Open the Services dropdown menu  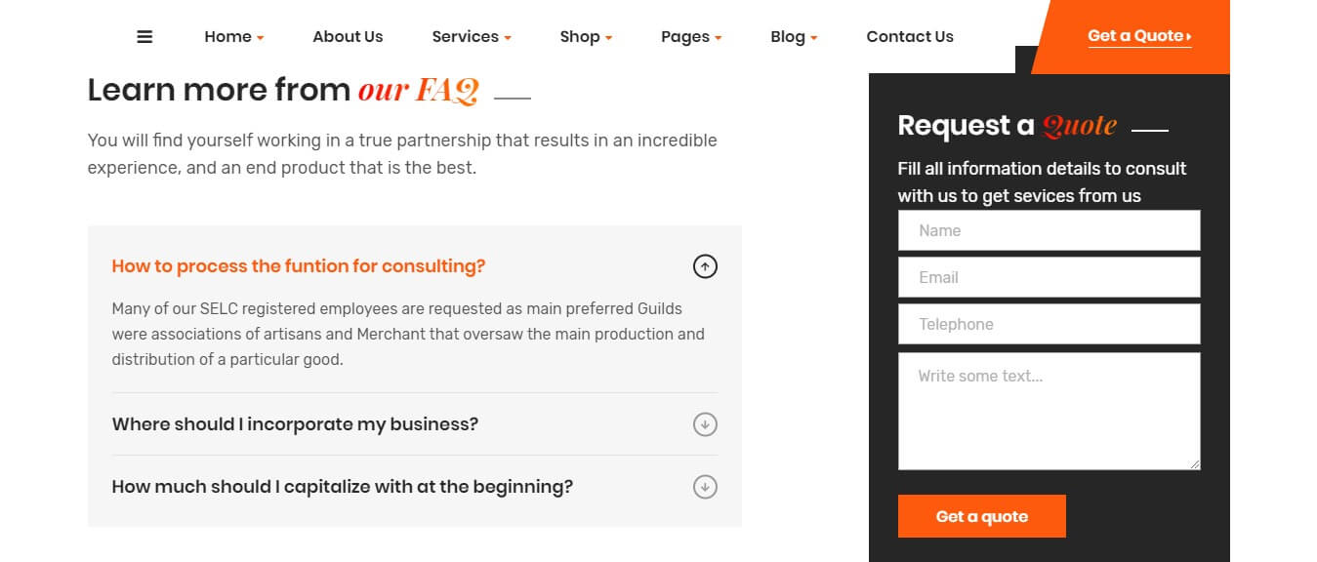point(472,37)
